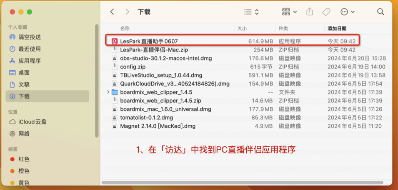Select the file name LesPark-直播伴侣-Mac.zip
The image size is (398, 190).
(x=154, y=50)
